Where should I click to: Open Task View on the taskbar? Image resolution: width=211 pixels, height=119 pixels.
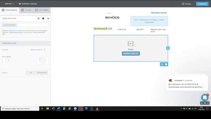tap(42, 108)
